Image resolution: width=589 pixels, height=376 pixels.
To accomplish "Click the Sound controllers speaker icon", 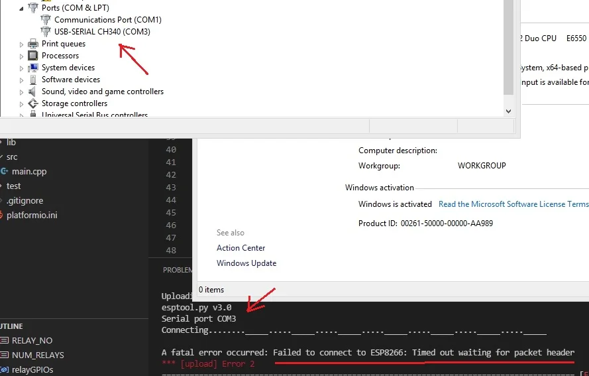I will click(32, 92).
